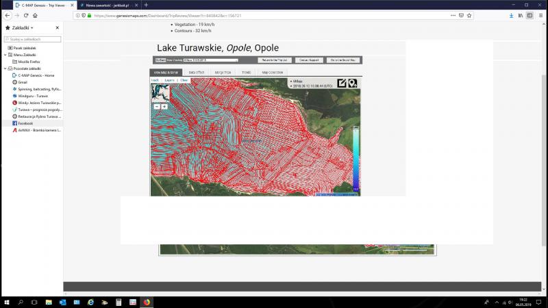Switch to the Merge Trips tab
548x308 pixels.
tap(223, 72)
